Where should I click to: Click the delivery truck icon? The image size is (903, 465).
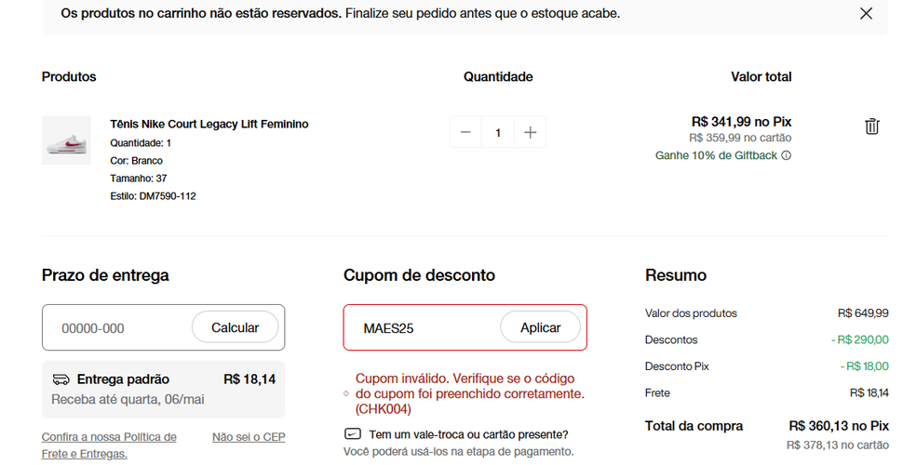point(61,379)
